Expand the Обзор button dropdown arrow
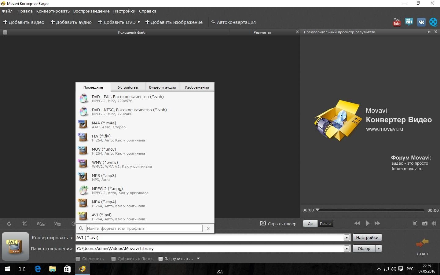The height and width of the screenshot is (275, 440). [x=379, y=248]
